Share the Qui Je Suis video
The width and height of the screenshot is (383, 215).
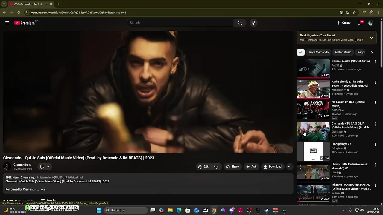click(x=232, y=167)
